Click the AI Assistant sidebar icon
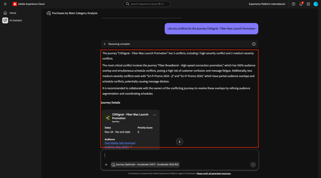The width and height of the screenshot is (321, 178). coord(5,21)
